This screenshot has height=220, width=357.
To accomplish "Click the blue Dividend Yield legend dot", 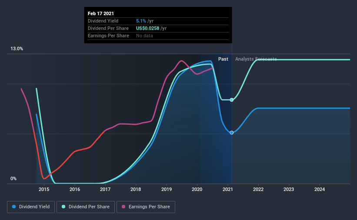I will click(x=14, y=207).
